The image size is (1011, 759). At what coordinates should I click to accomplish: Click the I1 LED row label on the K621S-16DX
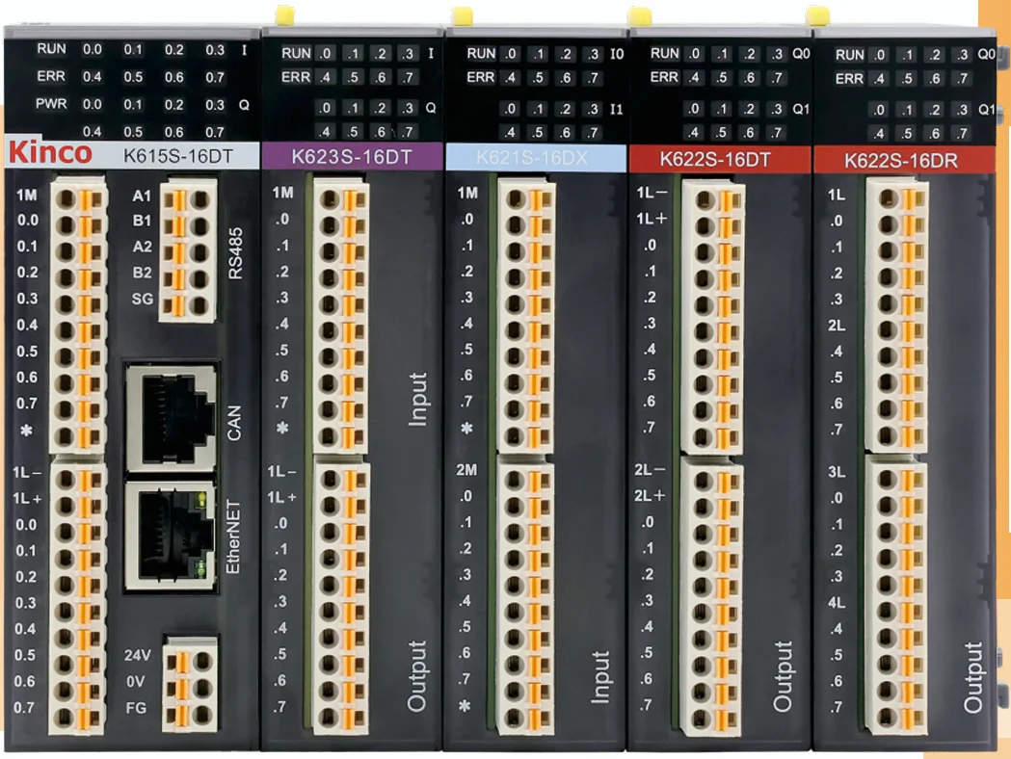tap(617, 109)
